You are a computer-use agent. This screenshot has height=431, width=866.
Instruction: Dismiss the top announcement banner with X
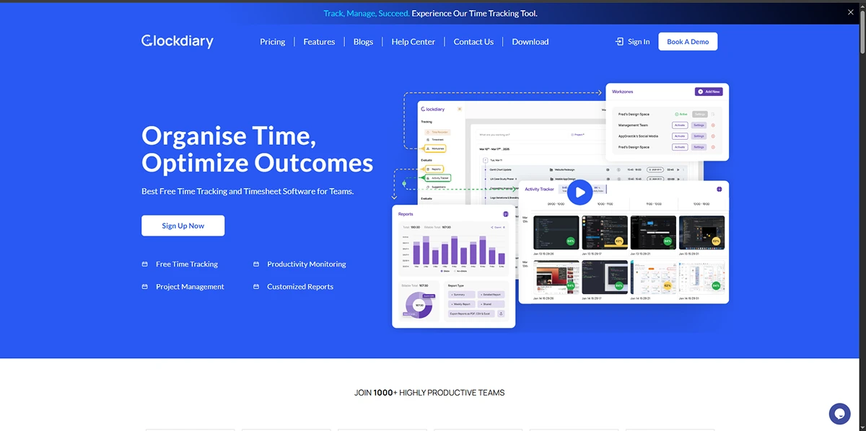(x=850, y=12)
